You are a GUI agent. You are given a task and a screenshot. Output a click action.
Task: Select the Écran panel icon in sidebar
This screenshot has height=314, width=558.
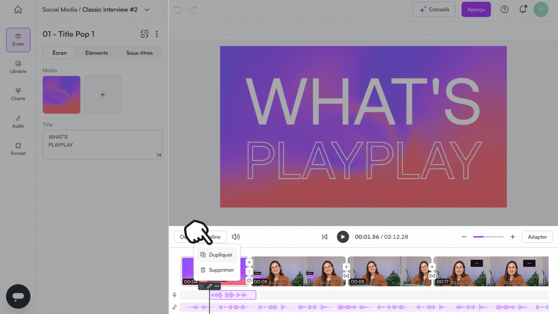[x=18, y=40]
